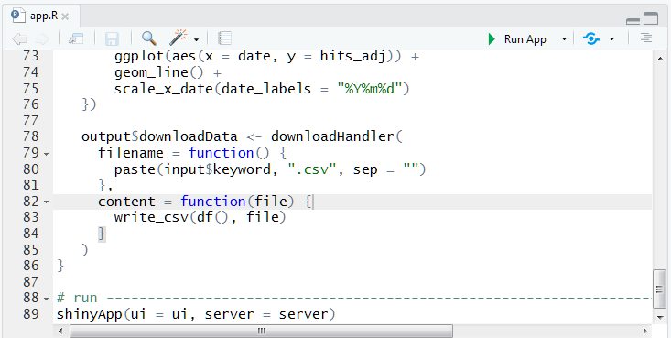Click on 'shinyApp(ui = ui, server = server)' line

(196, 314)
